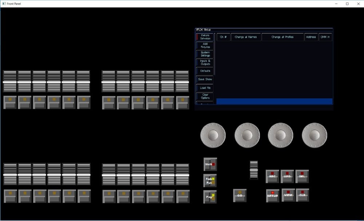Select System Settings in setup menu
This screenshot has height=221, width=364.
(x=205, y=54)
